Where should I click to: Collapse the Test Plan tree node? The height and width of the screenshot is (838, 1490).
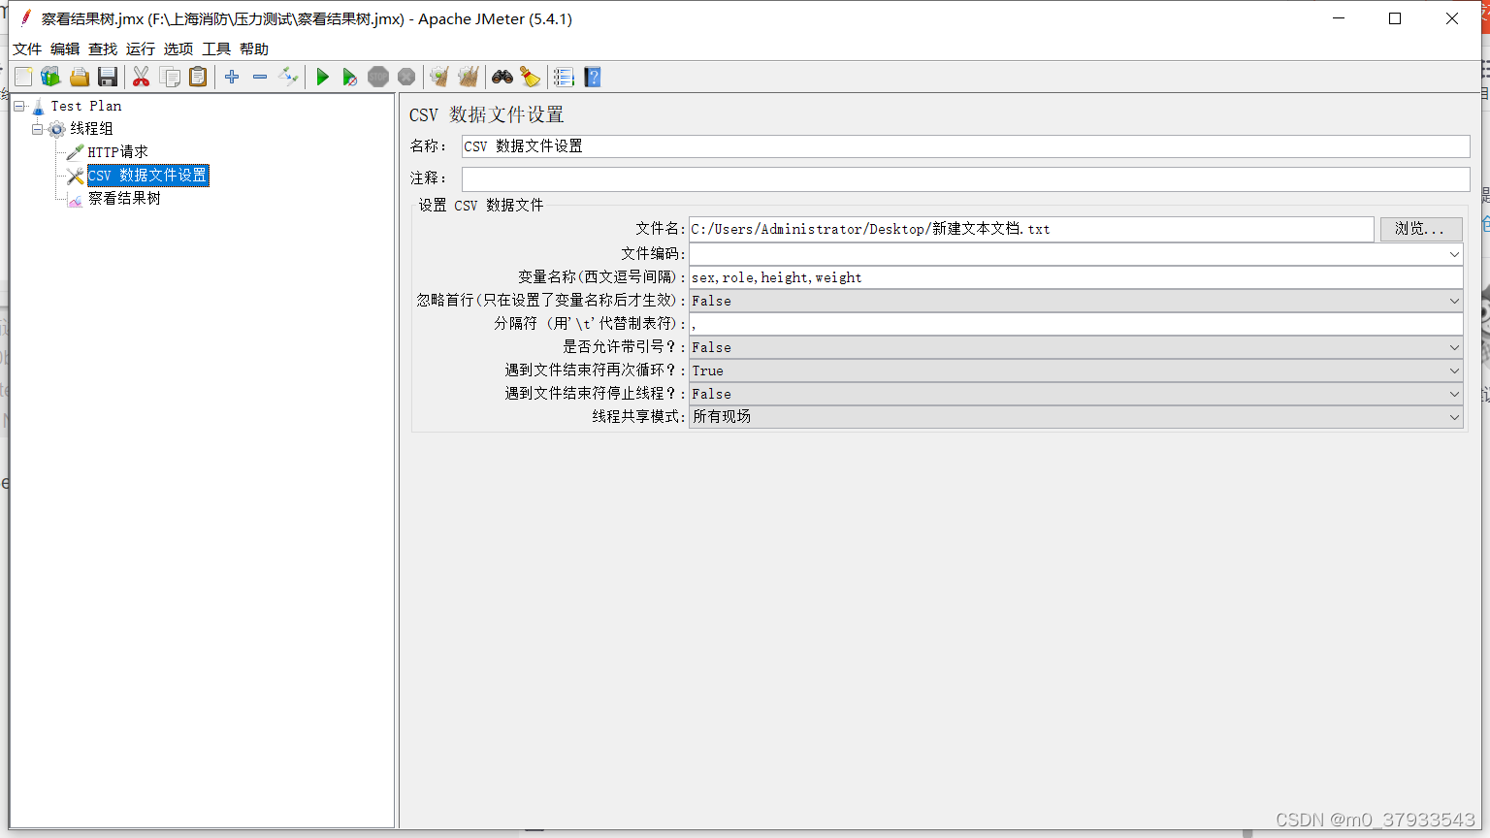tap(18, 106)
